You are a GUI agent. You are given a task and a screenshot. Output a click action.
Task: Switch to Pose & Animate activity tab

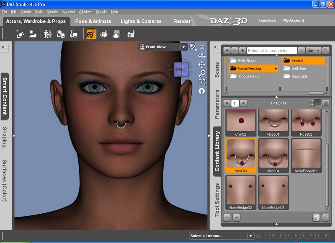pyautogui.click(x=93, y=21)
